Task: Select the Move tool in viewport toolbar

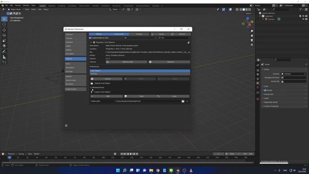Action: click(x=4, y=30)
